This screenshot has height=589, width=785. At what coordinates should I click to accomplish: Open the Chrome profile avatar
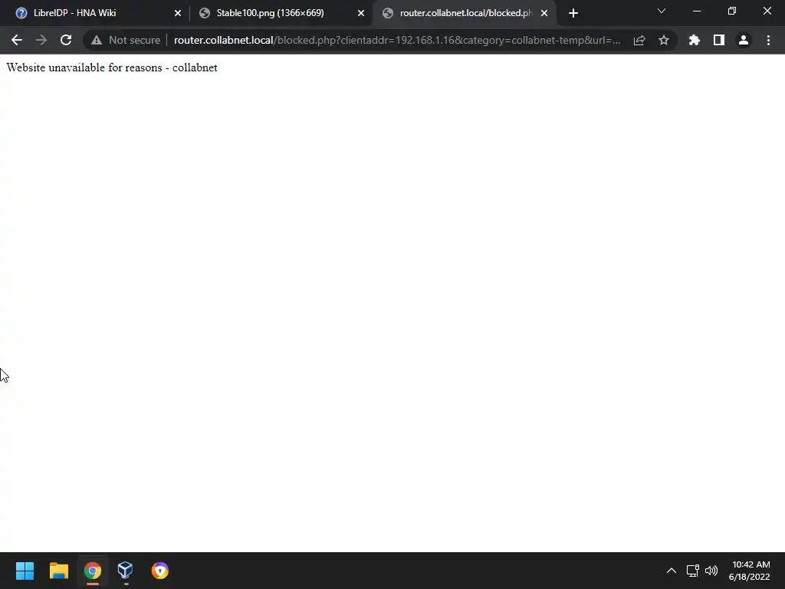tap(744, 40)
